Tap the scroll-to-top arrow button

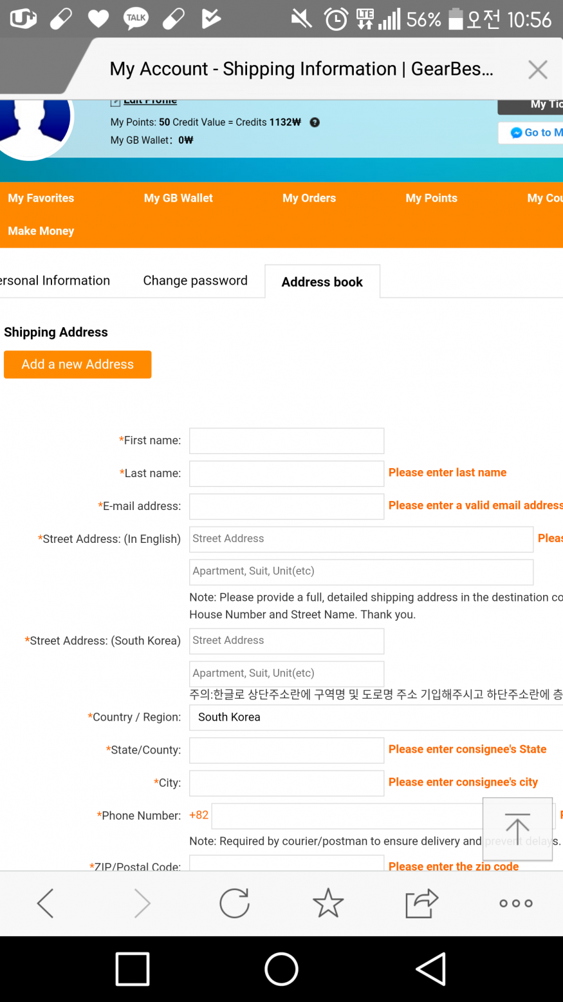(x=517, y=828)
